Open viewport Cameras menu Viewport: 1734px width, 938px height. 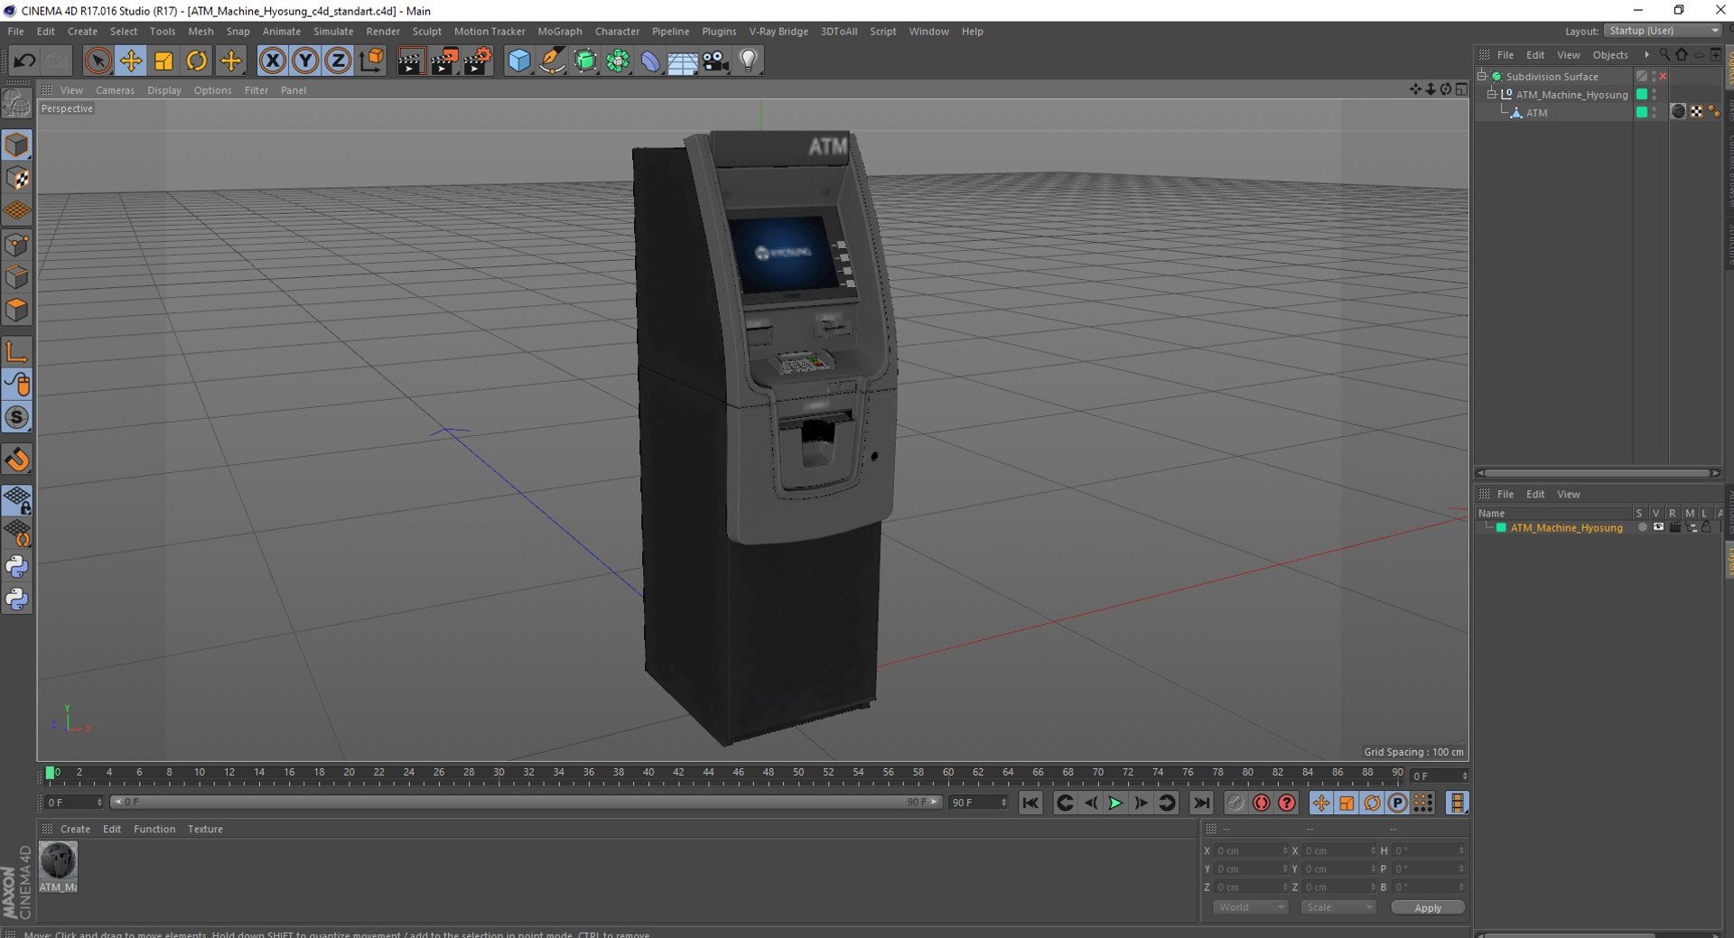coord(115,90)
